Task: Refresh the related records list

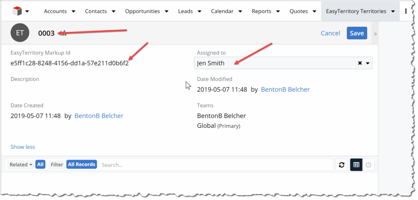Action: tap(342, 165)
